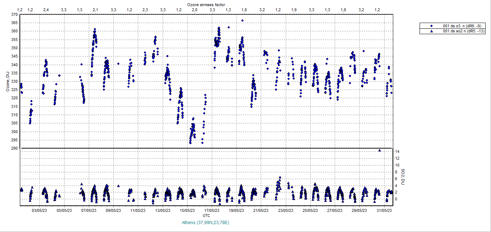Click the 'Ozone airmass factor' top axis title
The image size is (491, 232).
(x=206, y=4)
